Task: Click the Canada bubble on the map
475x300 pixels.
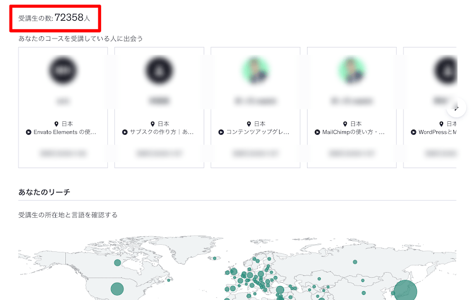Action: (118, 263)
